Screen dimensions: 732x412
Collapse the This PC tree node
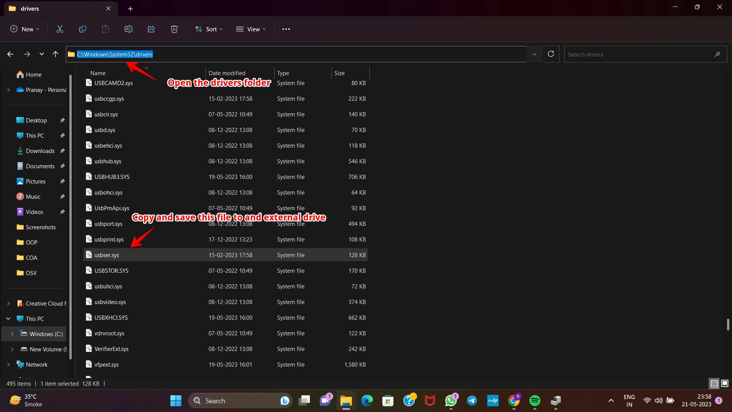(x=8, y=319)
